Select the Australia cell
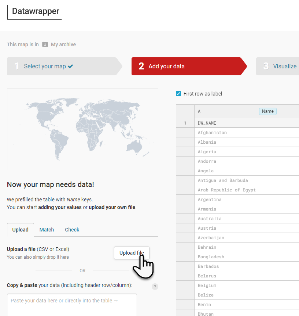 [x=247, y=219]
